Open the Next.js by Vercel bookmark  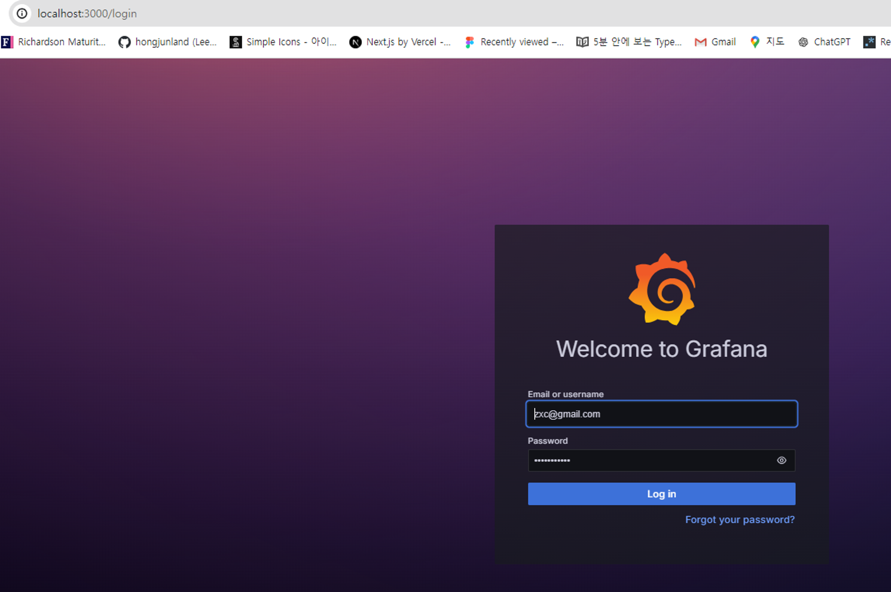tap(400, 42)
